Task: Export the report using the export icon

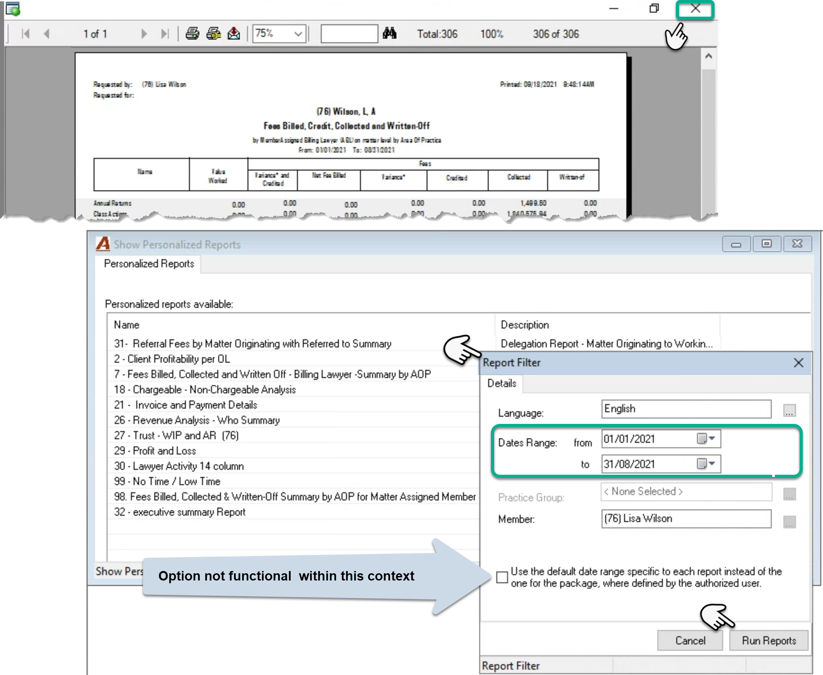Action: click(x=234, y=33)
